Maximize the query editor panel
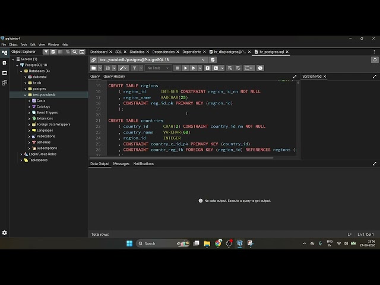This screenshot has width=380, height=285. click(294, 77)
